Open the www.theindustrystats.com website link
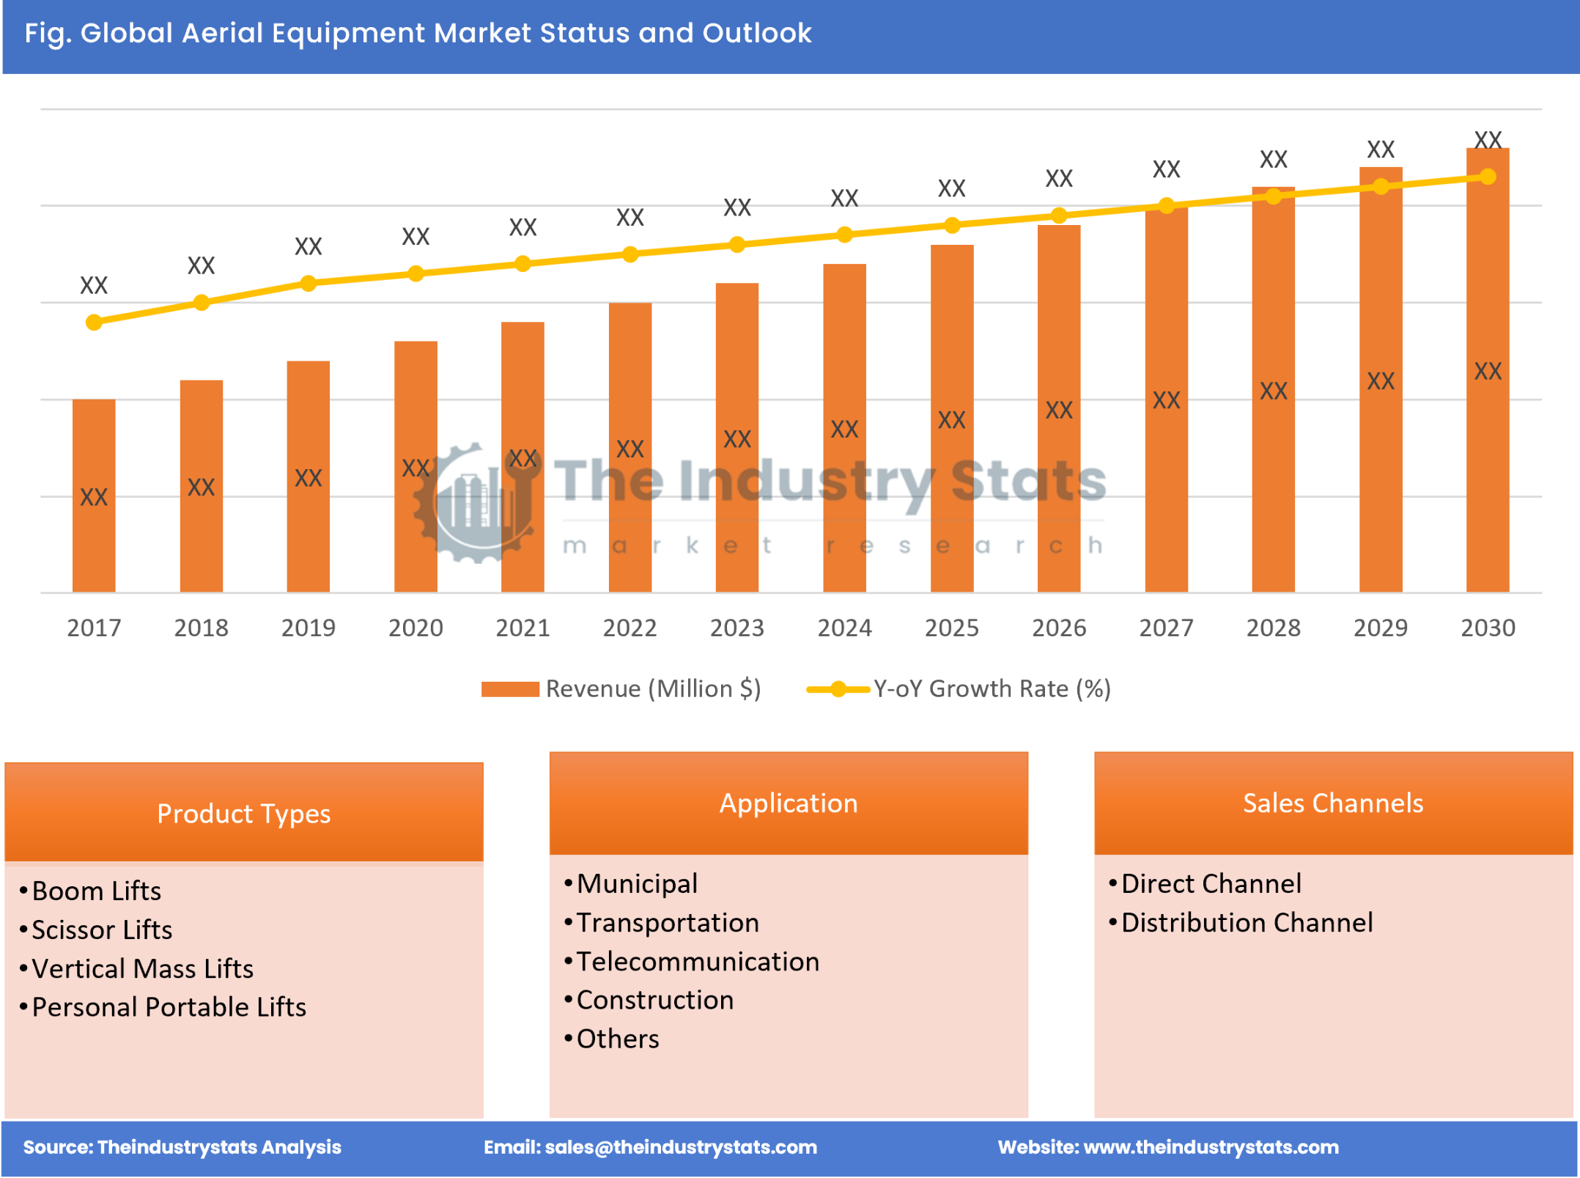1580x1178 pixels. [x=1211, y=1147]
